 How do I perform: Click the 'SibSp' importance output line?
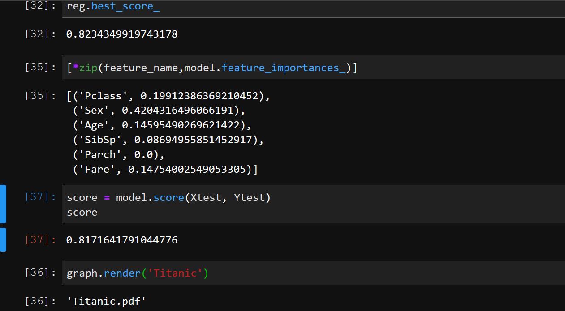coord(168,140)
